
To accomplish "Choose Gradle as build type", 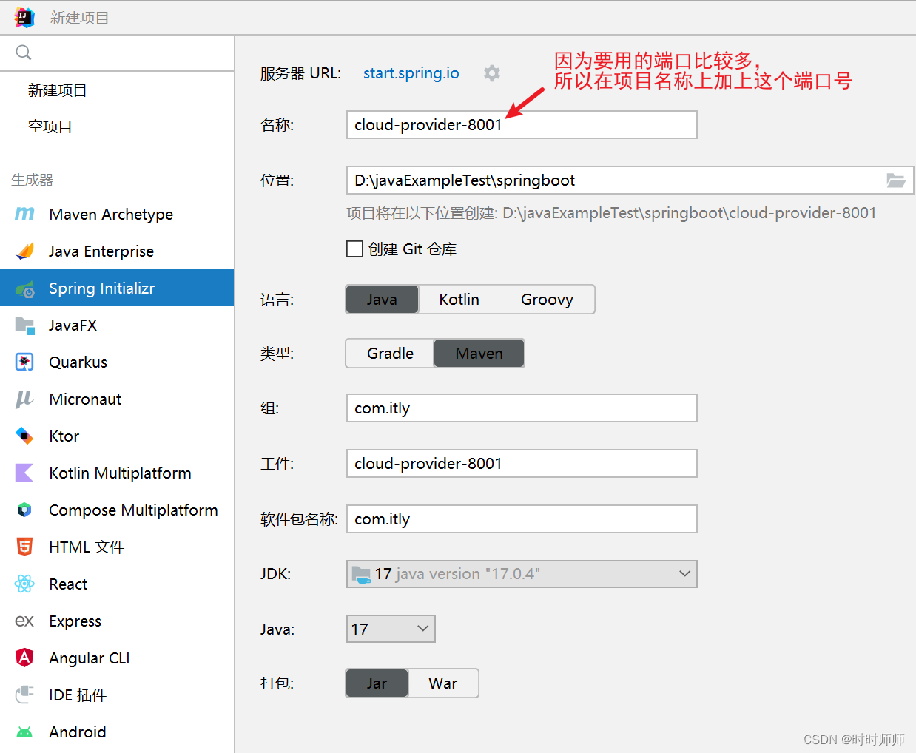I will tap(390, 354).
